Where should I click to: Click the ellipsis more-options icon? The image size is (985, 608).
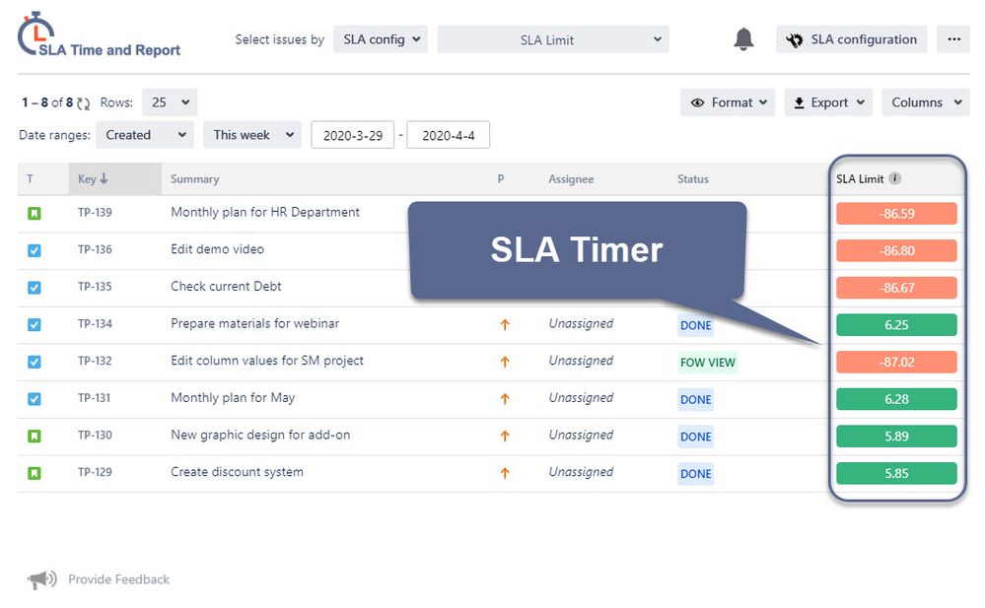pyautogui.click(x=951, y=38)
